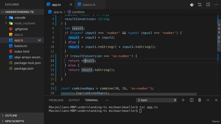This screenshot has width=221, height=124.
Task: Open index.html in the explorer
Action: click(22, 51)
